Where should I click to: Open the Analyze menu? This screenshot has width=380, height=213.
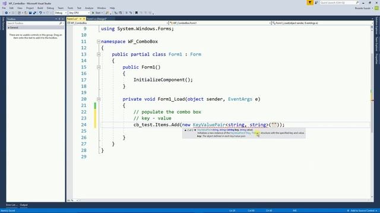[89, 8]
